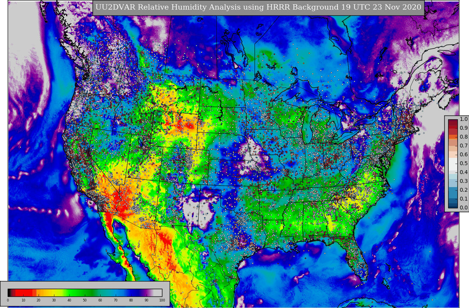Click the 0.9 label on the vertical colorbar
This screenshot has width=469, height=308.
[464, 128]
